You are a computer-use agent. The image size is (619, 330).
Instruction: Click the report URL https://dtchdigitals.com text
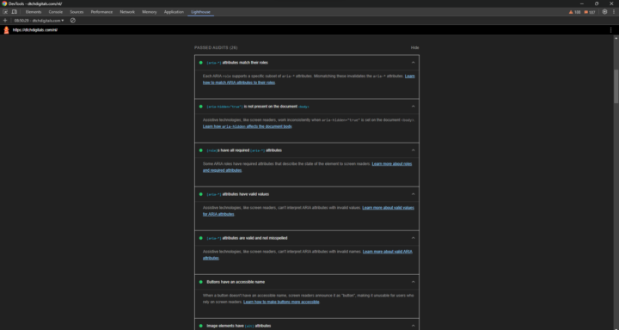(34, 30)
